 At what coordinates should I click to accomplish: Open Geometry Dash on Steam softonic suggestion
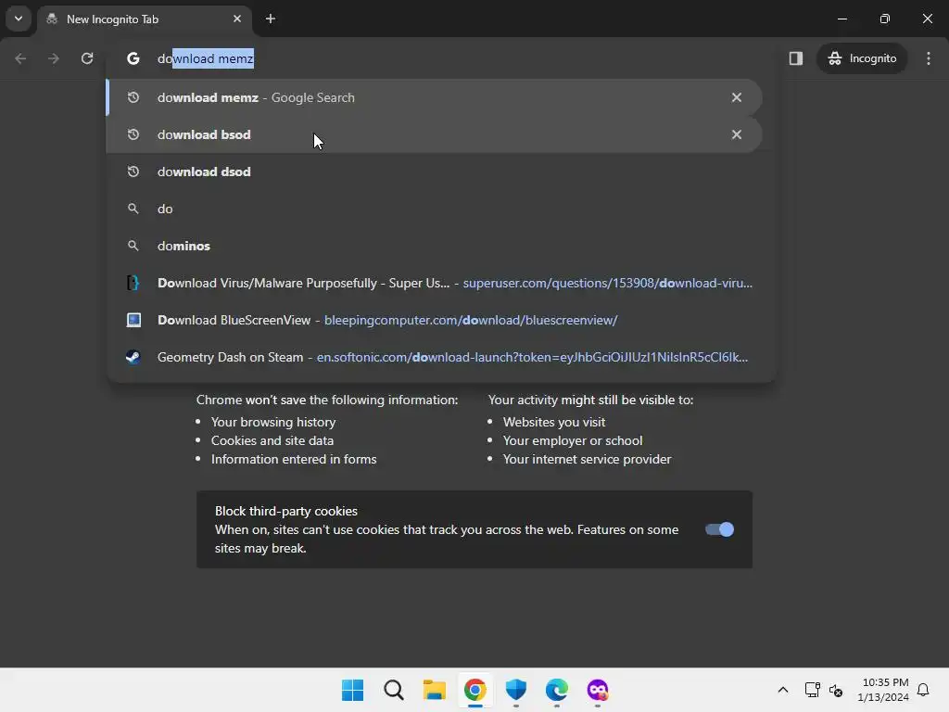pos(434,357)
